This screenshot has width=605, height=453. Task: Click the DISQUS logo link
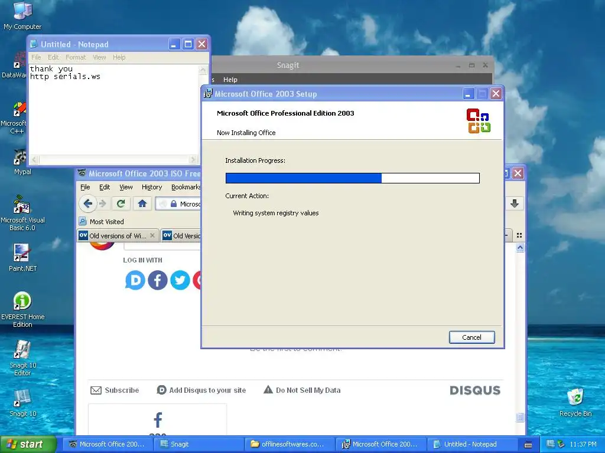pyautogui.click(x=475, y=390)
